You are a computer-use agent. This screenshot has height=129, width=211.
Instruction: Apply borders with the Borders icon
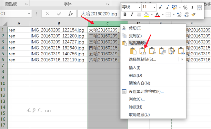[x=168, y=14]
